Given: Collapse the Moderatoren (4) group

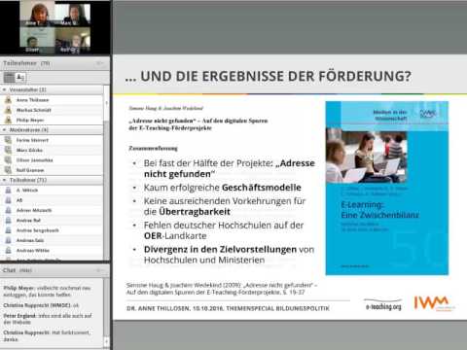Looking at the screenshot, I should pos(4,129).
